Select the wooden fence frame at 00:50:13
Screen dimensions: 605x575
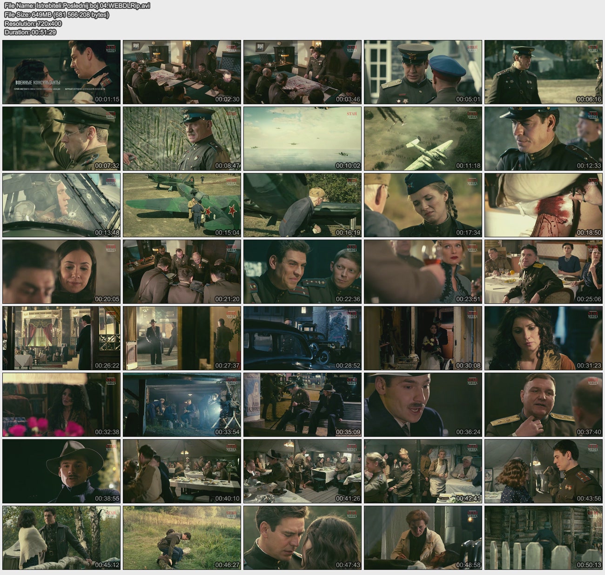pyautogui.click(x=544, y=538)
